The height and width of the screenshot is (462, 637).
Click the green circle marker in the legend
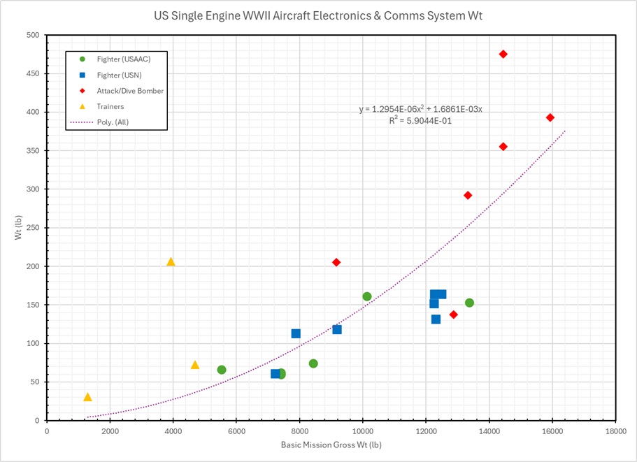point(83,59)
